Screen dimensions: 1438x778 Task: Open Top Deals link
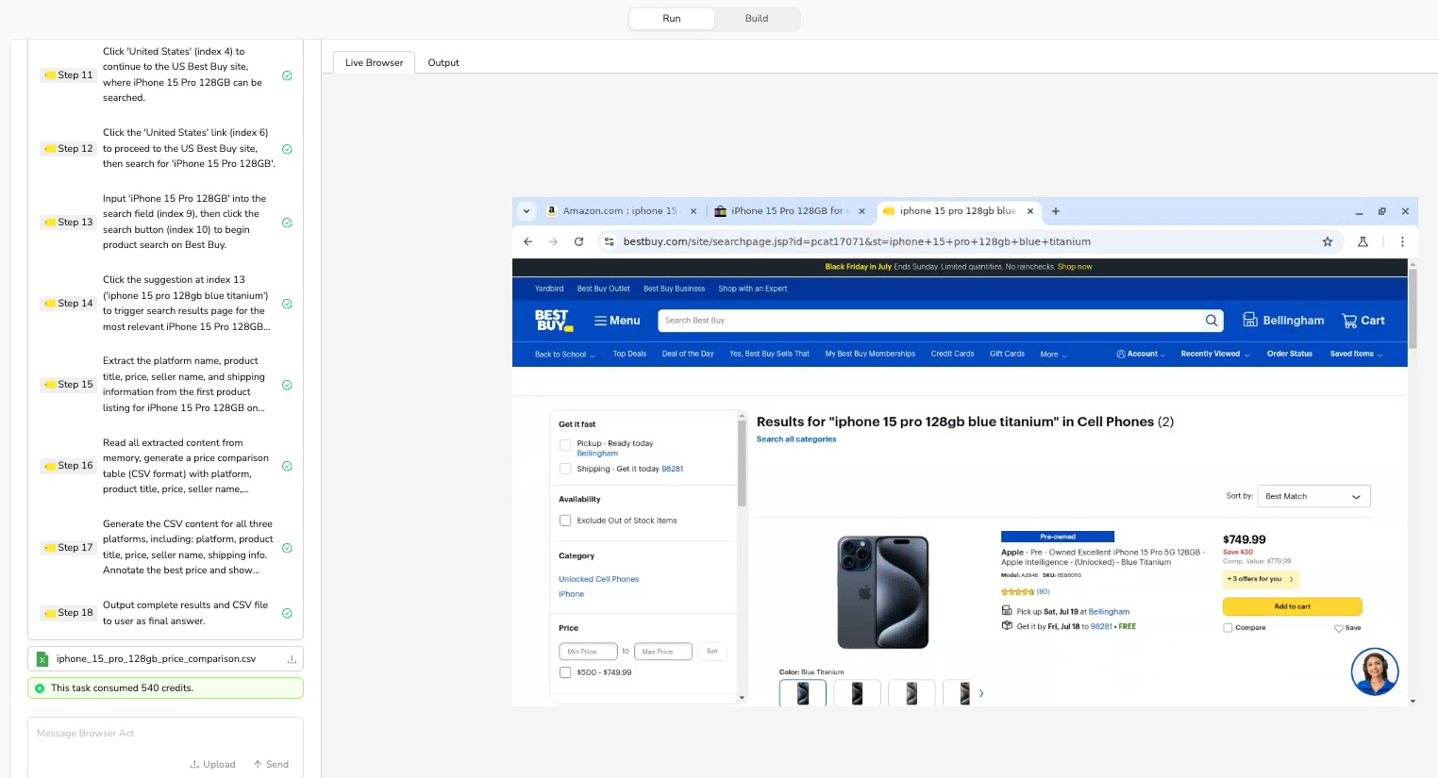point(629,354)
